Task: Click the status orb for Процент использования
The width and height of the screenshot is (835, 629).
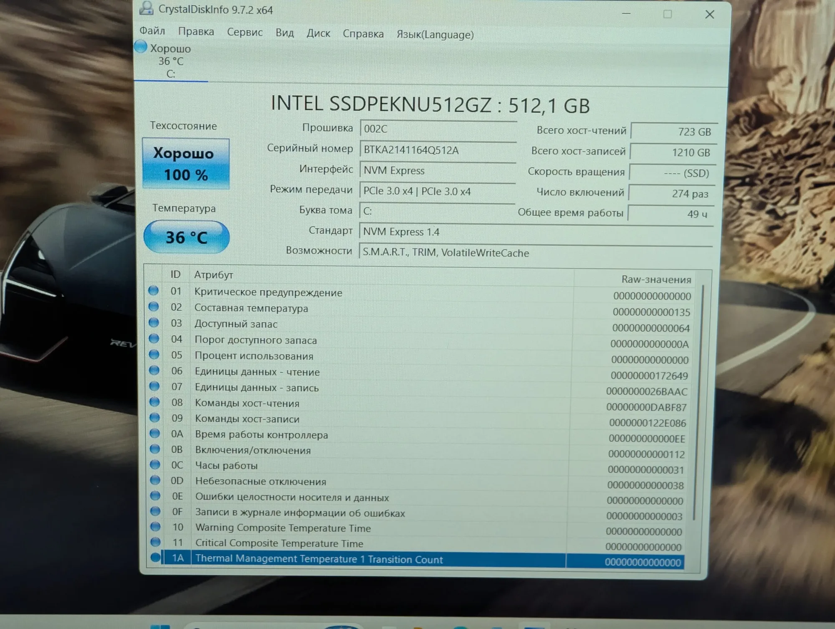Action: (x=154, y=354)
